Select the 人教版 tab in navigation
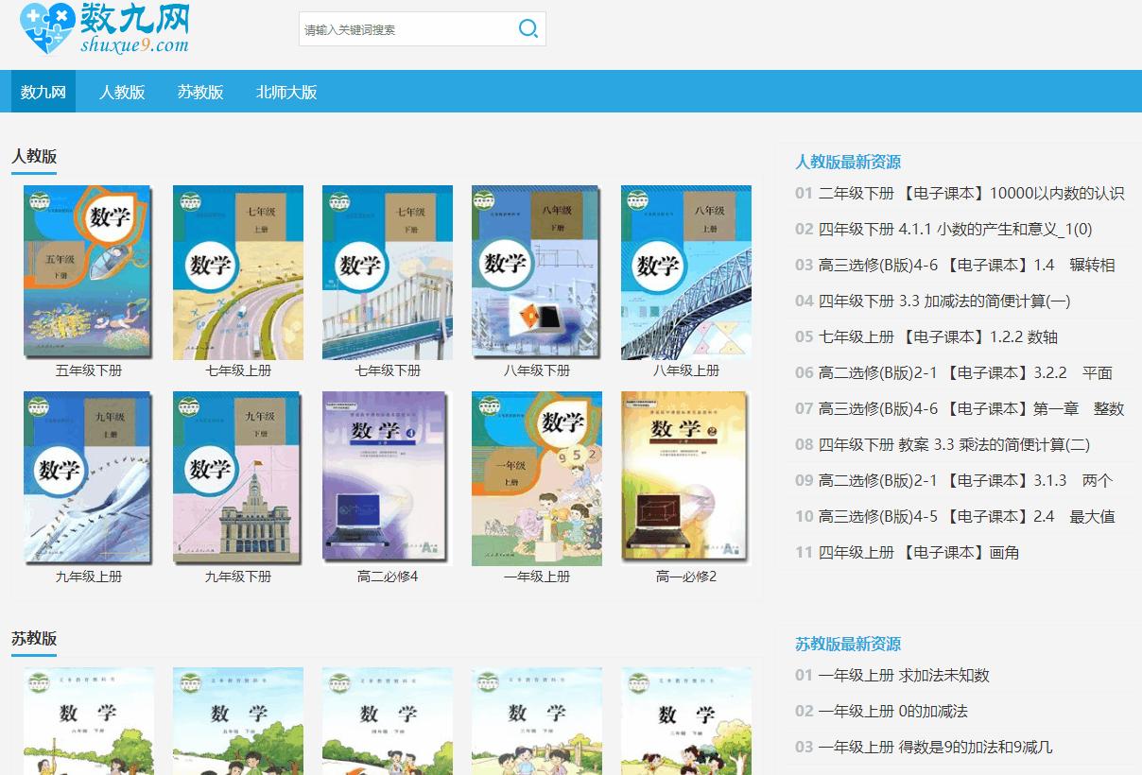This screenshot has width=1142, height=775. [x=122, y=91]
